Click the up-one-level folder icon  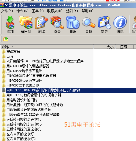(6, 39)
